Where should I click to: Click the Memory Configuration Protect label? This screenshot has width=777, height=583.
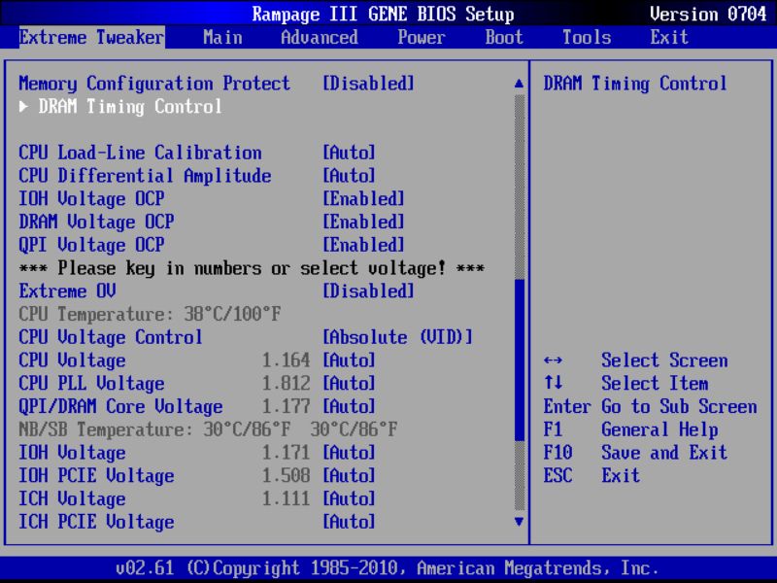coord(154,84)
